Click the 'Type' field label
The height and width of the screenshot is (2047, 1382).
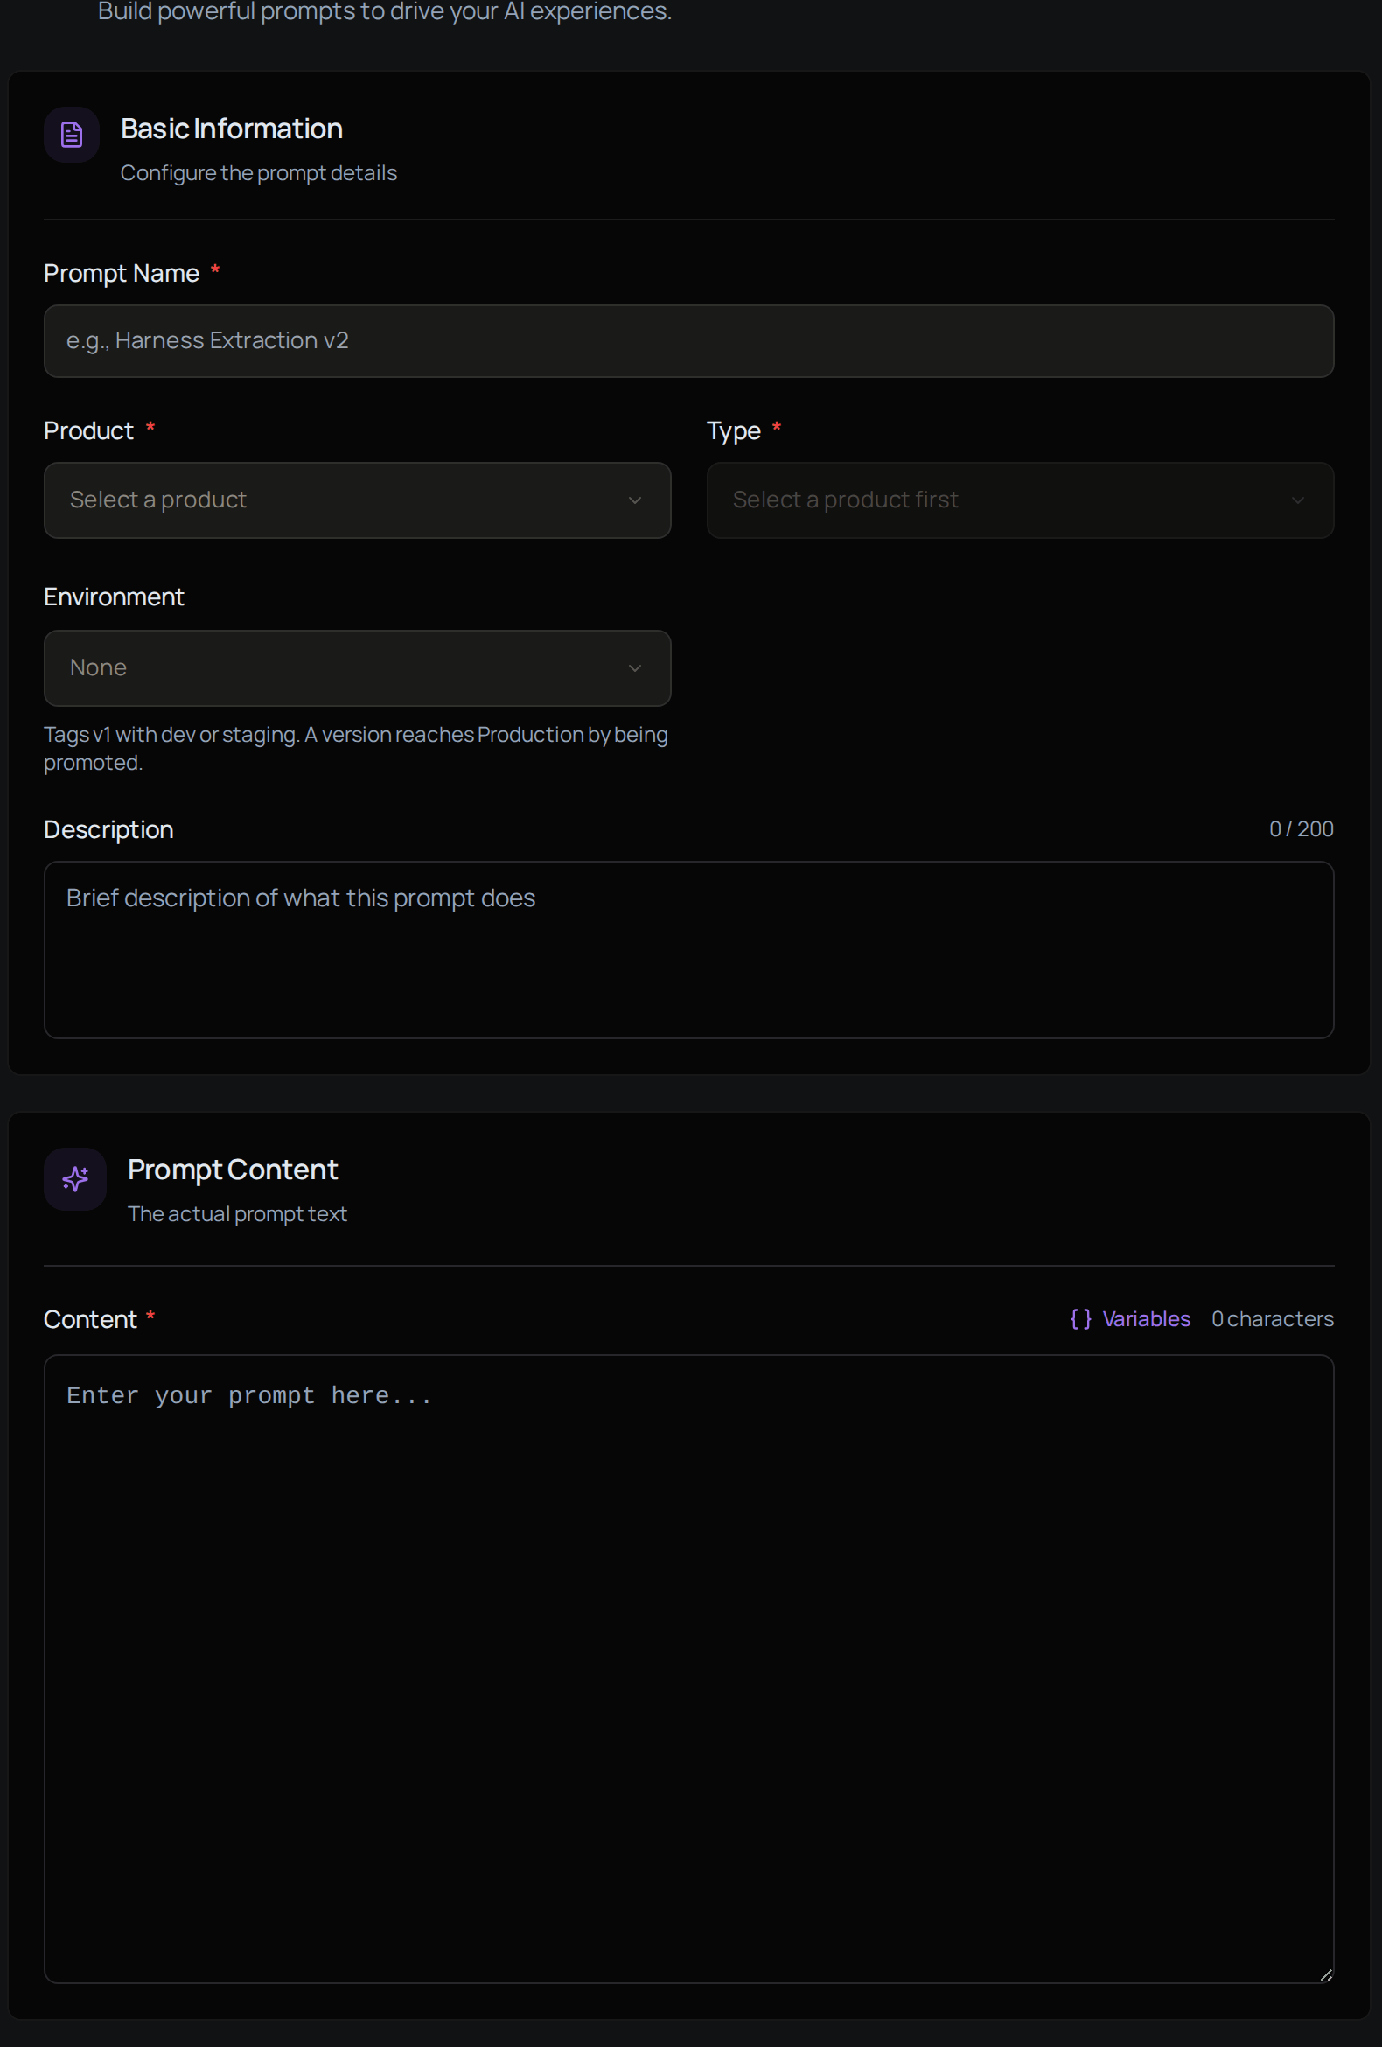click(734, 431)
